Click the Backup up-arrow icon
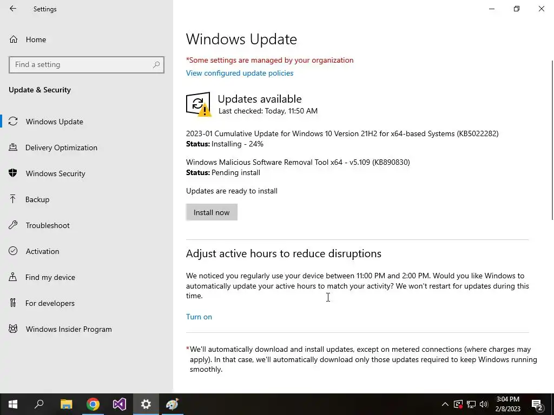Image resolution: width=554 pixels, height=415 pixels. (13, 199)
